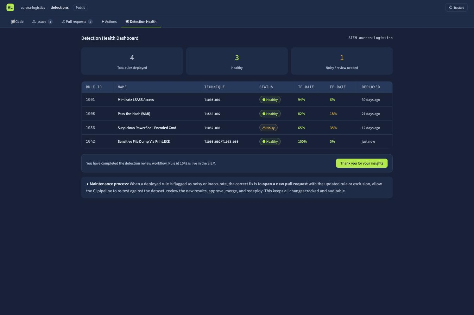Click the Healthy badge for rule 1001
This screenshot has width=474, height=315.
click(270, 100)
